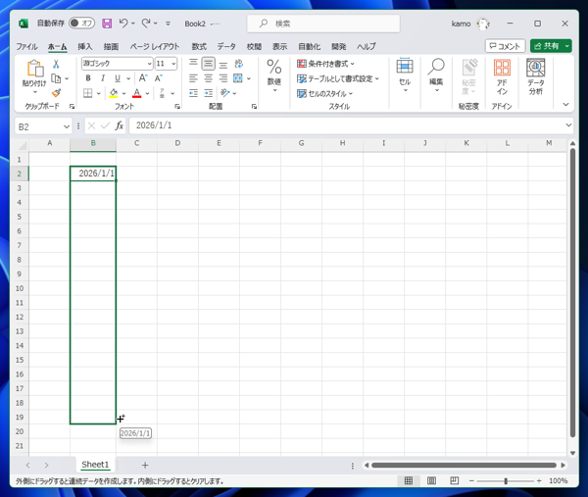The width and height of the screenshot is (588, 497).
Task: Open the Add-ins button
Action: (x=502, y=76)
